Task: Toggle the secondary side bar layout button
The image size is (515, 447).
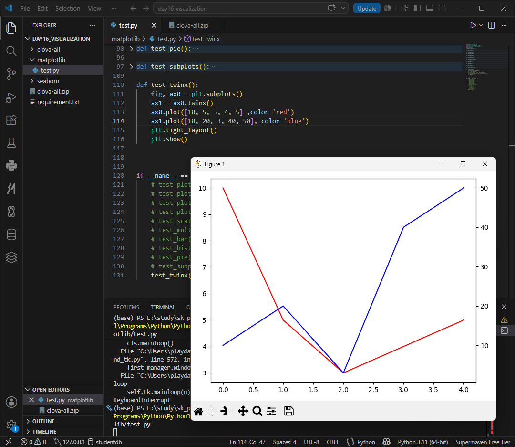Action: 442,8
